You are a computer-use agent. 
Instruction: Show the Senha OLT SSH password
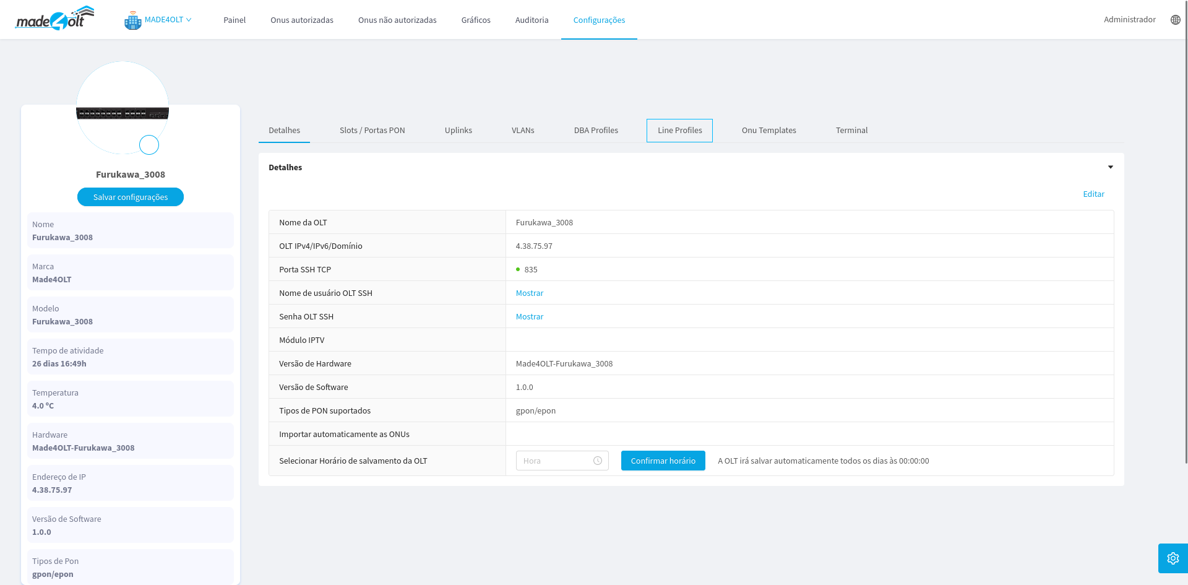[x=529, y=317]
